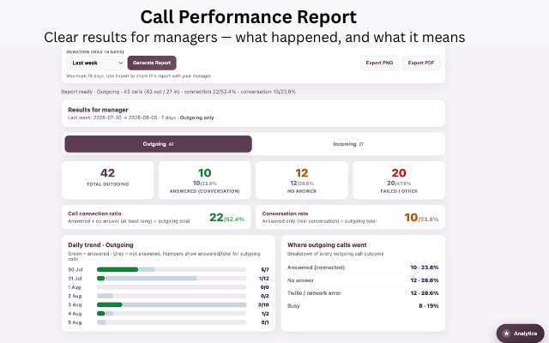Click the 3/18 count for 3 Aug
Viewport: 549px width, 343px height.
tap(263, 305)
